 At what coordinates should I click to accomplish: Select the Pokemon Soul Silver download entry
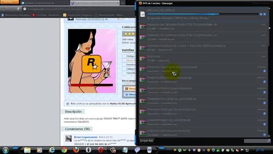point(203,101)
